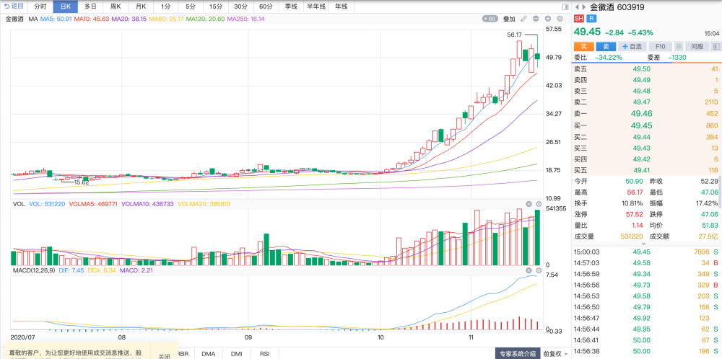Screen dimensions: 722x359
Task: Zoom in chart with plus icon
Action: pos(548,19)
